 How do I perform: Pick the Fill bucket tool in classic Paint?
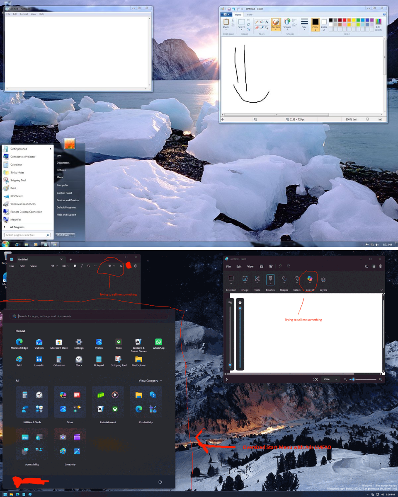click(x=262, y=22)
